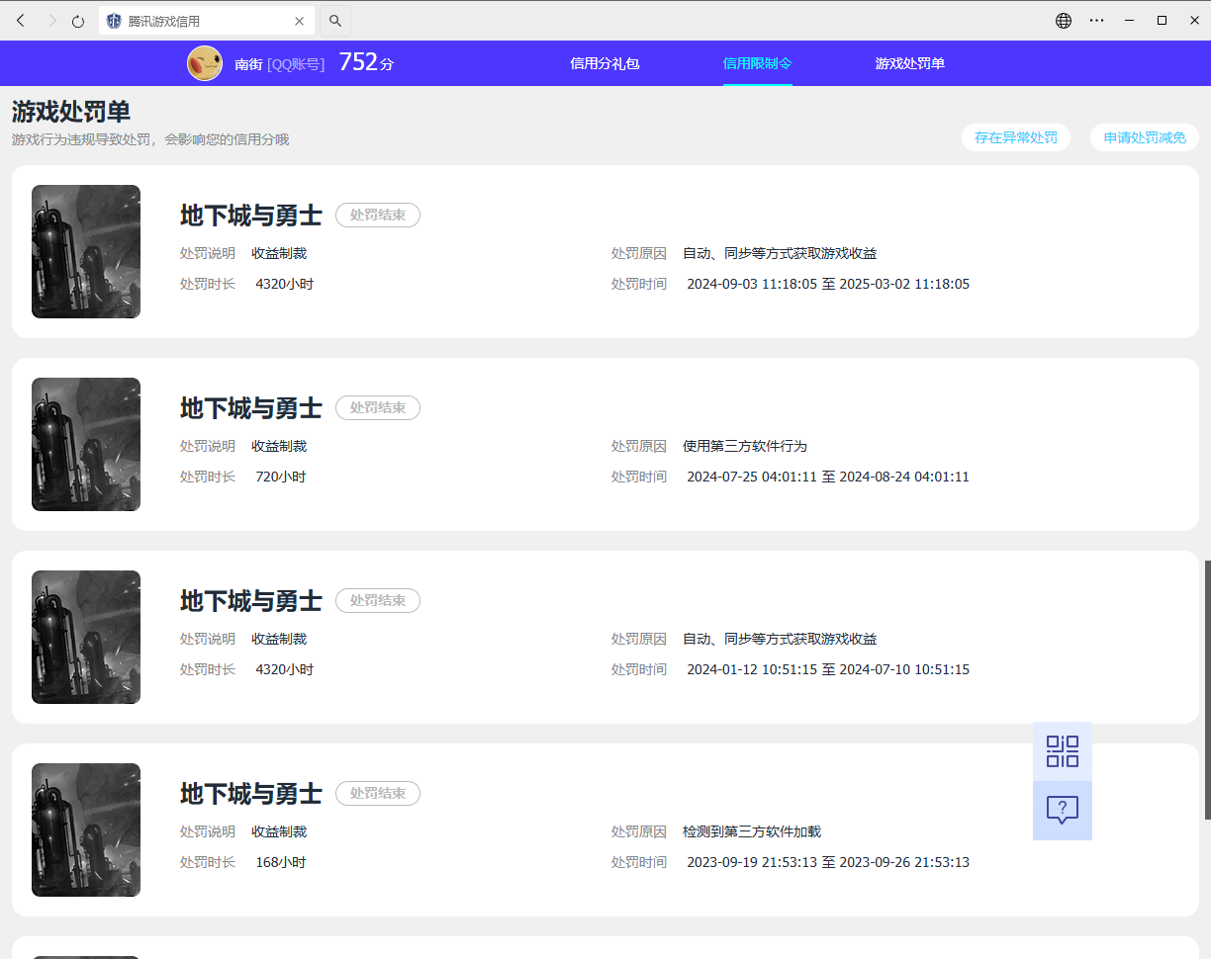
Task: Click the globe icon in title bar
Action: coord(1064,21)
